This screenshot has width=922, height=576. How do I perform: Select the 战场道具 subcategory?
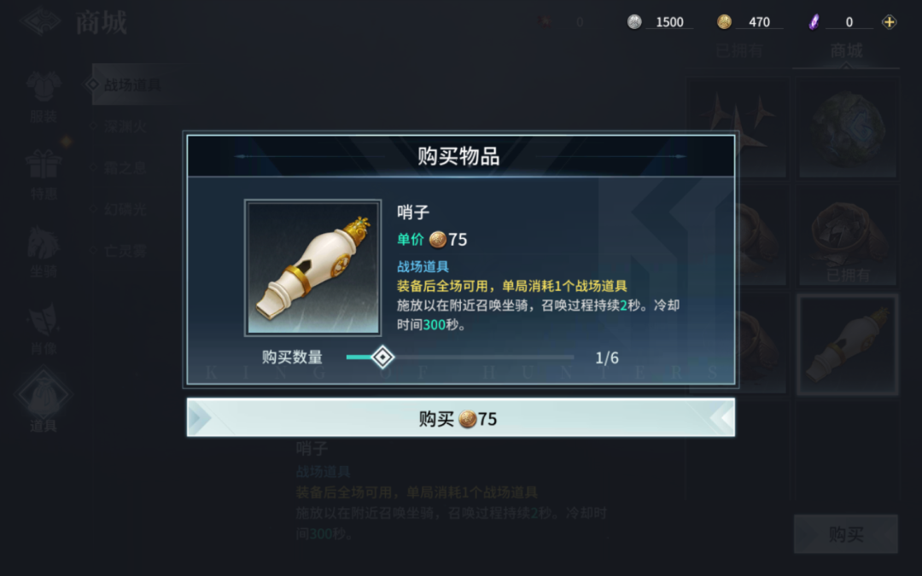tap(131, 84)
